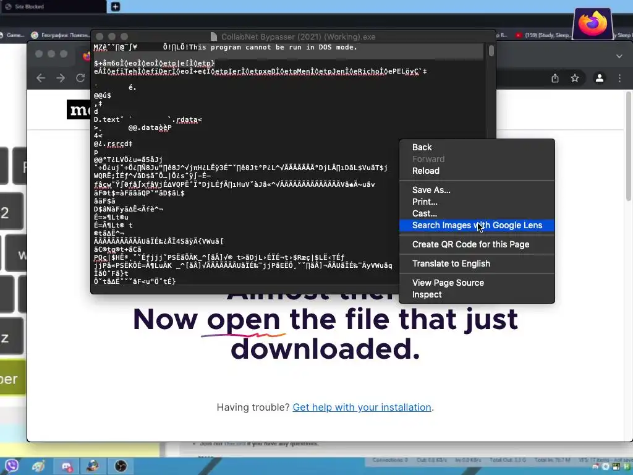Bookmark page with the star icon
The image size is (633, 475).
click(575, 78)
